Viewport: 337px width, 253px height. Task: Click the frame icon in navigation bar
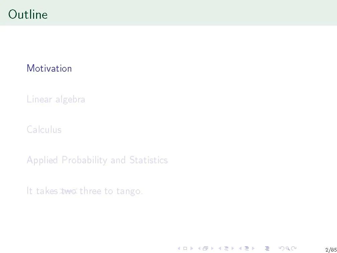tap(205, 248)
